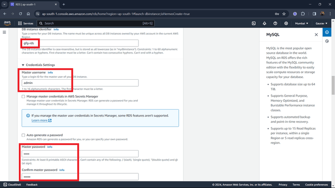Toggle the browser side panel
Image resolution: width=335 pixels, height=188 pixels.
pos(314,14)
